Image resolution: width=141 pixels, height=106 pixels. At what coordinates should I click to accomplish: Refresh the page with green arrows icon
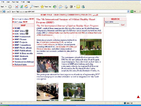click(21, 7)
